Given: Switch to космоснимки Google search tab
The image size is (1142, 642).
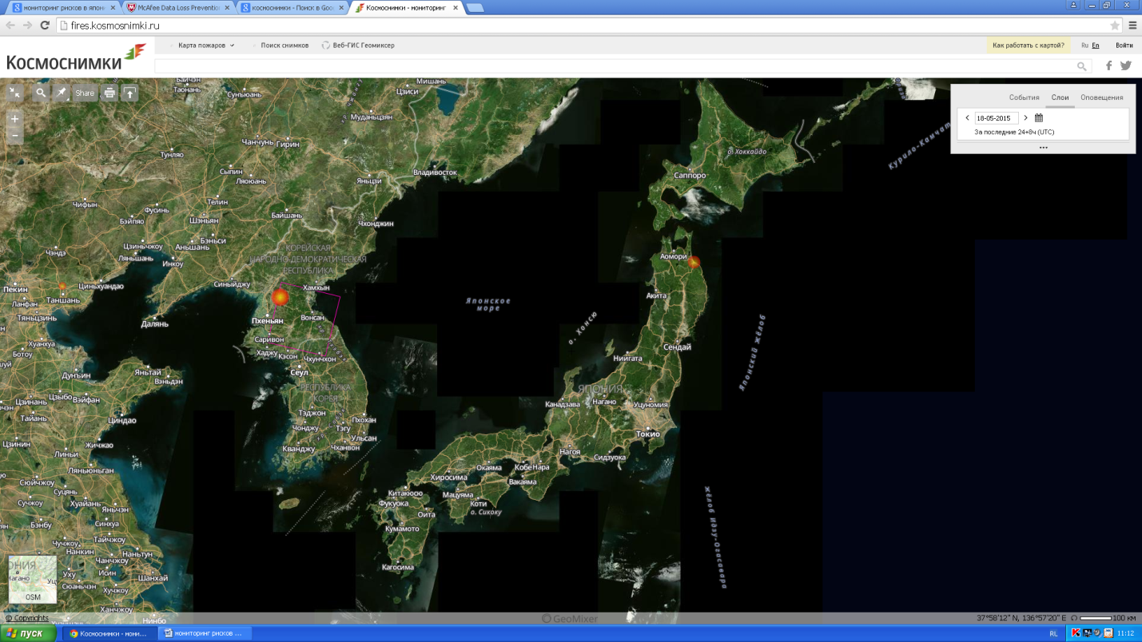Looking at the screenshot, I should pyautogui.click(x=291, y=7).
